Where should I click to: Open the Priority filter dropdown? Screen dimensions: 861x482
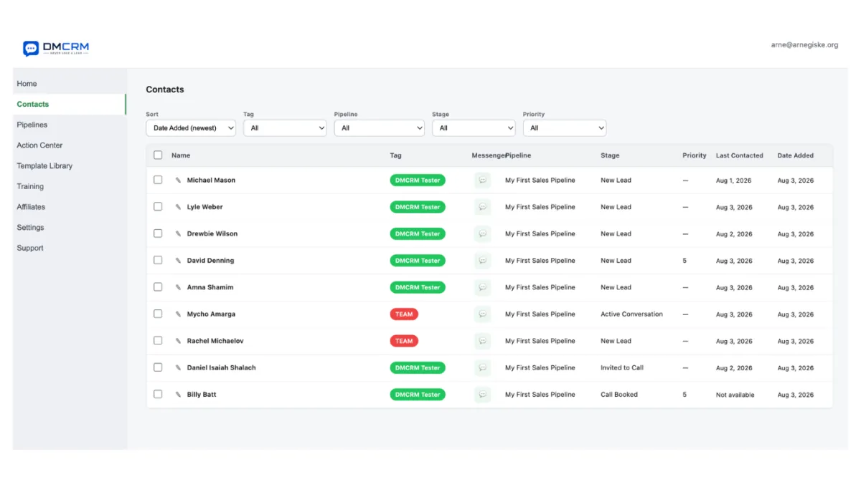[565, 128]
